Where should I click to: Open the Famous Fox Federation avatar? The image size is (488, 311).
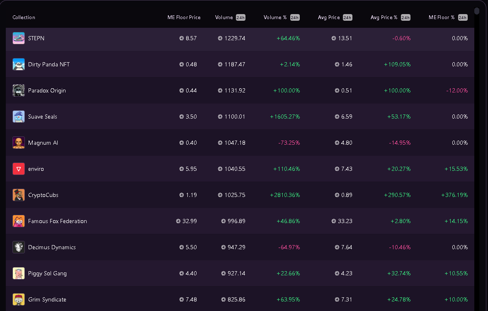coord(19,221)
